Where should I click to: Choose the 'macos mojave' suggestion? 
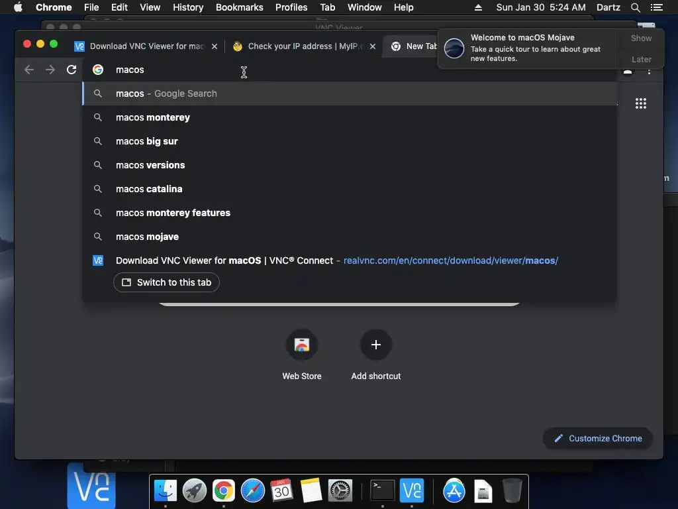click(350, 237)
